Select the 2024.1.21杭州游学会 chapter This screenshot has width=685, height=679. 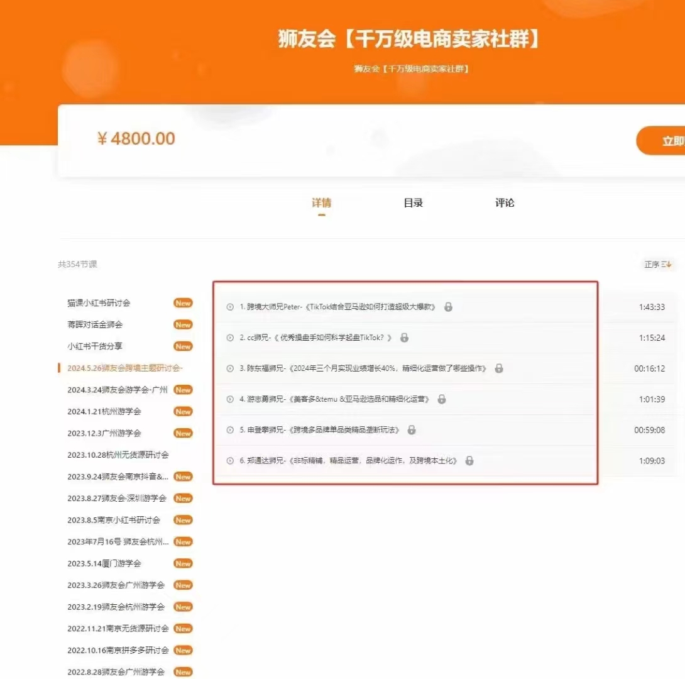pos(104,412)
